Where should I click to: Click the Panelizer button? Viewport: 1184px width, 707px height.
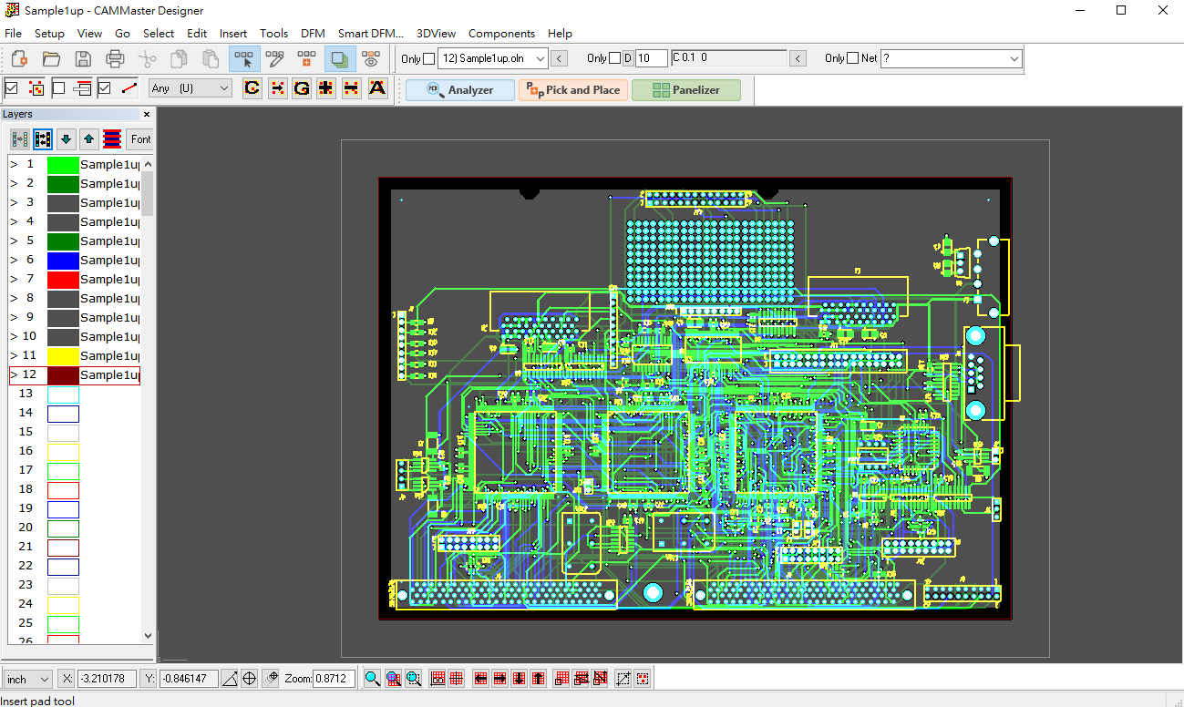pyautogui.click(x=686, y=90)
